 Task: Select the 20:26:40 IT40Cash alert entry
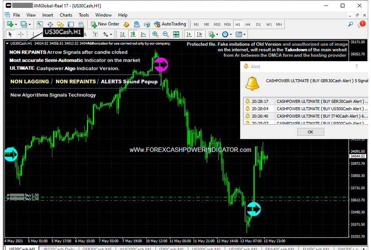tap(309, 116)
